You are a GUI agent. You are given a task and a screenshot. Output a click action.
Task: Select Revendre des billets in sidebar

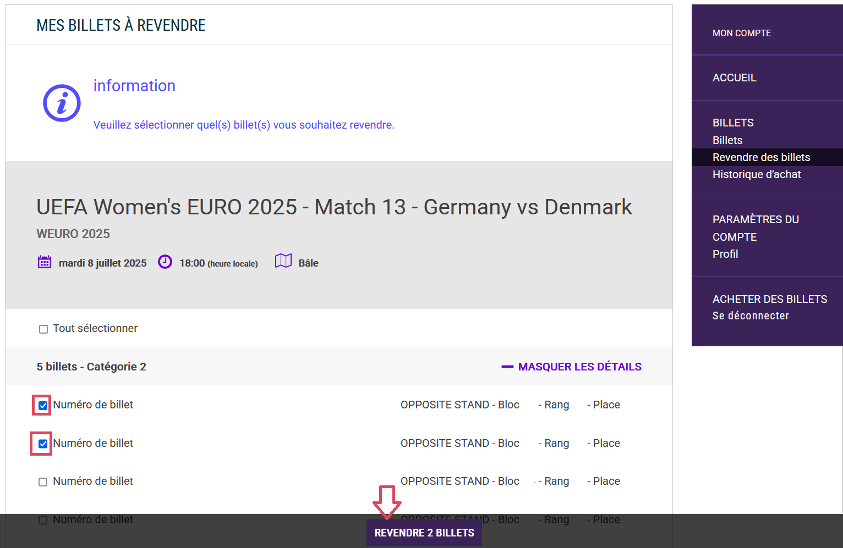click(762, 157)
